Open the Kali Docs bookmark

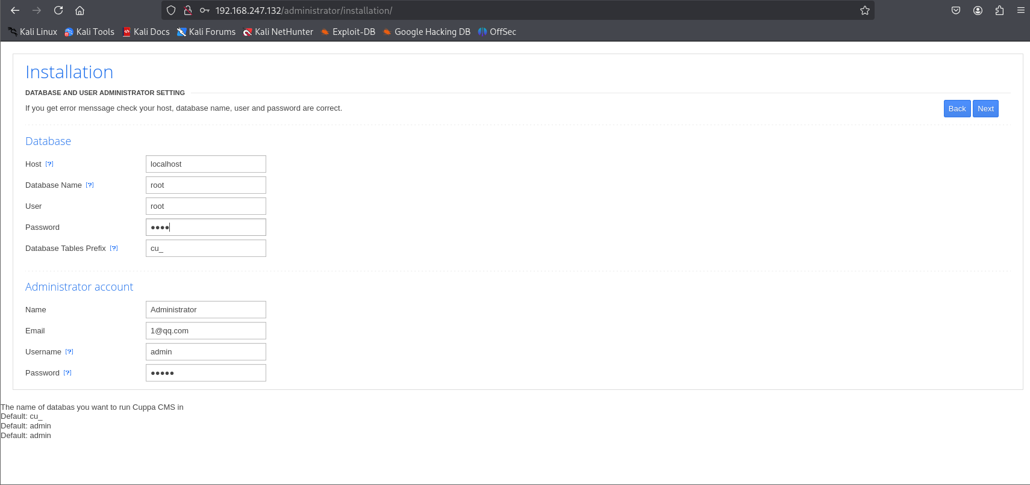[146, 32]
